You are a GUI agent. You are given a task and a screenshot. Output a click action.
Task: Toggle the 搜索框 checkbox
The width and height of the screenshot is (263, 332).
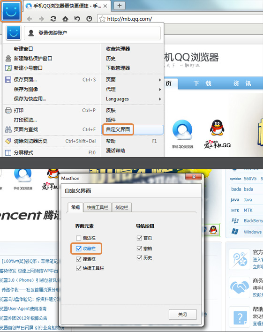(79, 259)
